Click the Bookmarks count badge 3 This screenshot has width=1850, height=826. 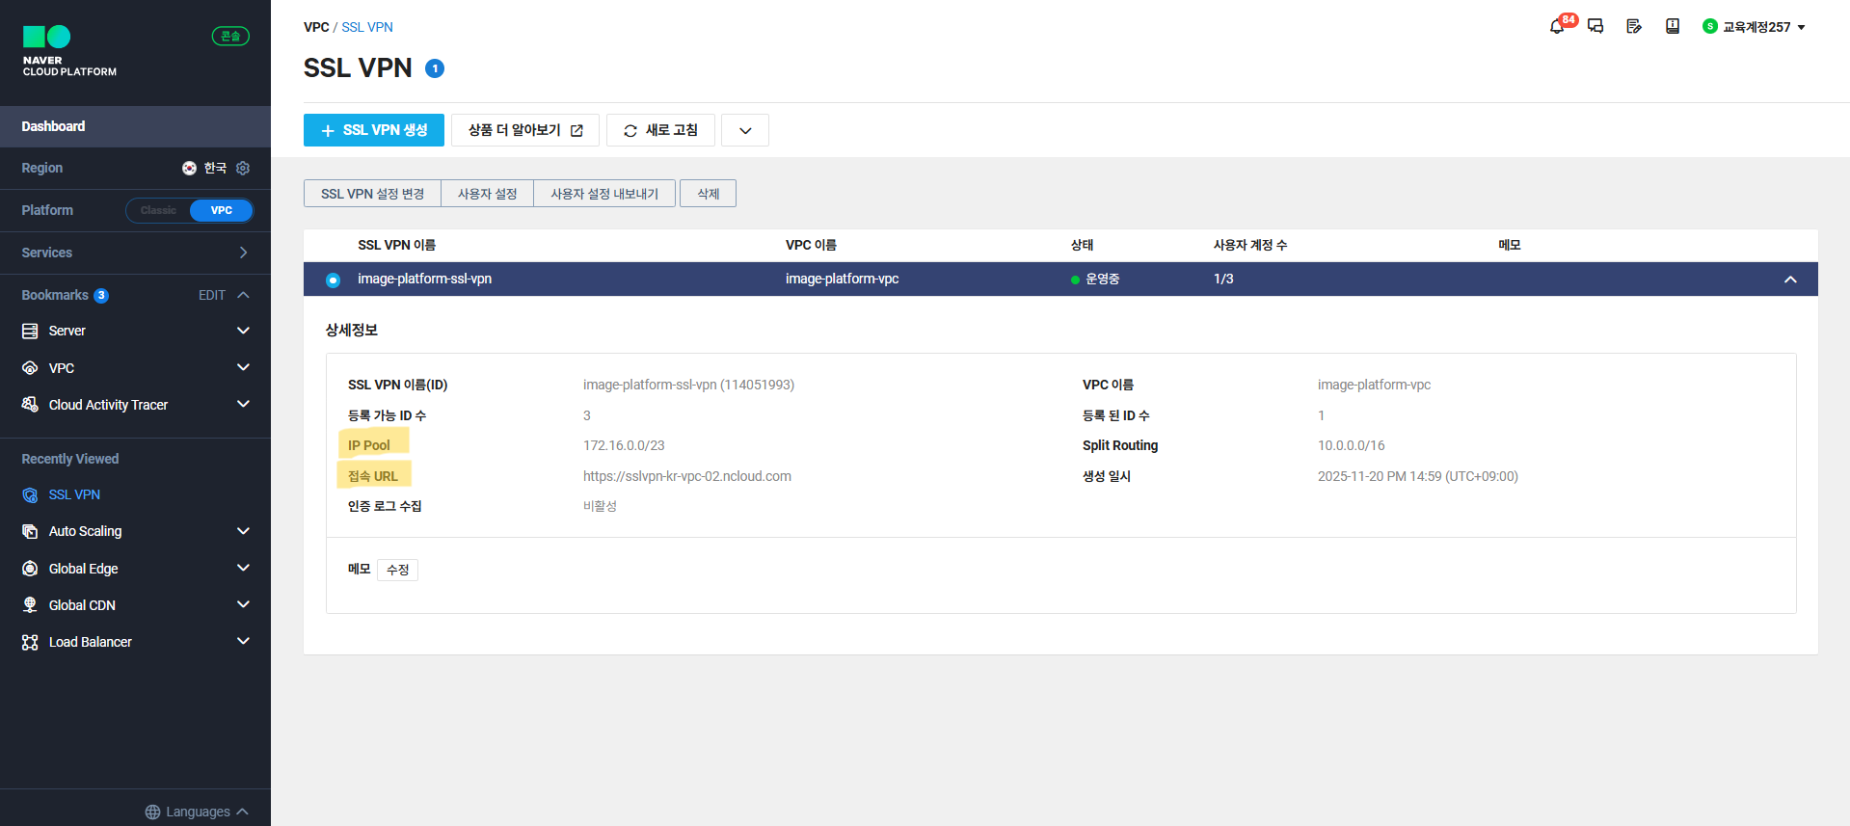101,296
